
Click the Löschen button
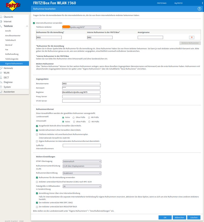[194, 217]
